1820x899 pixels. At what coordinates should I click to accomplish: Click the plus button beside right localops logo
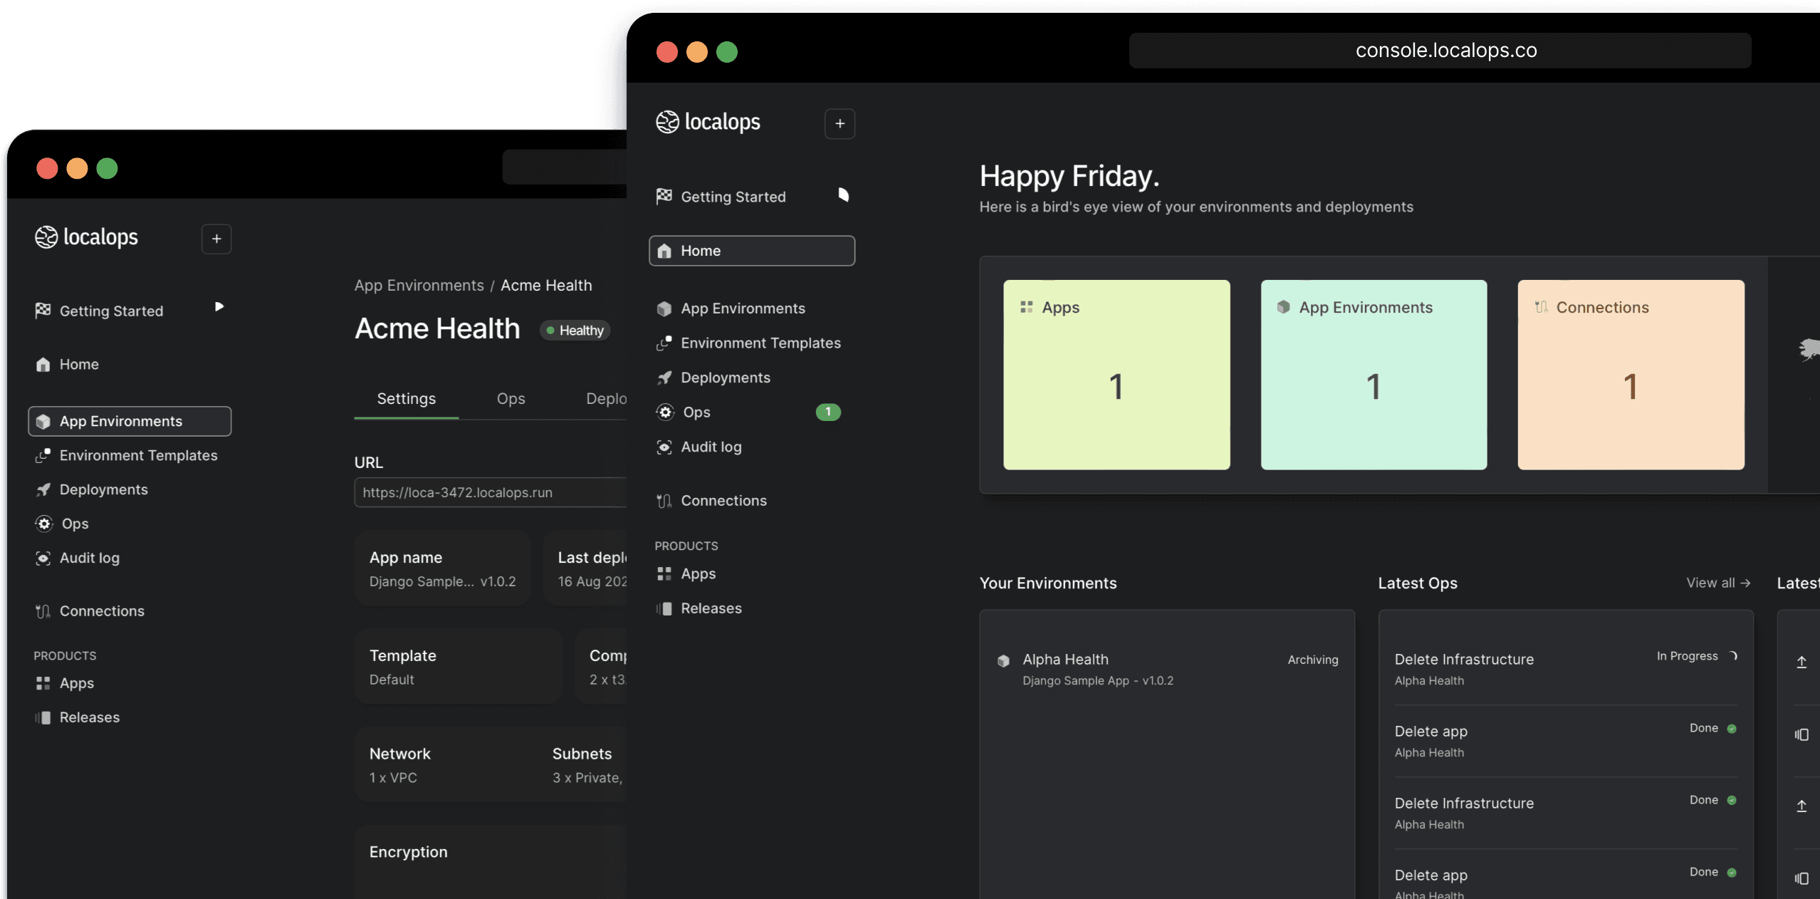coord(840,124)
